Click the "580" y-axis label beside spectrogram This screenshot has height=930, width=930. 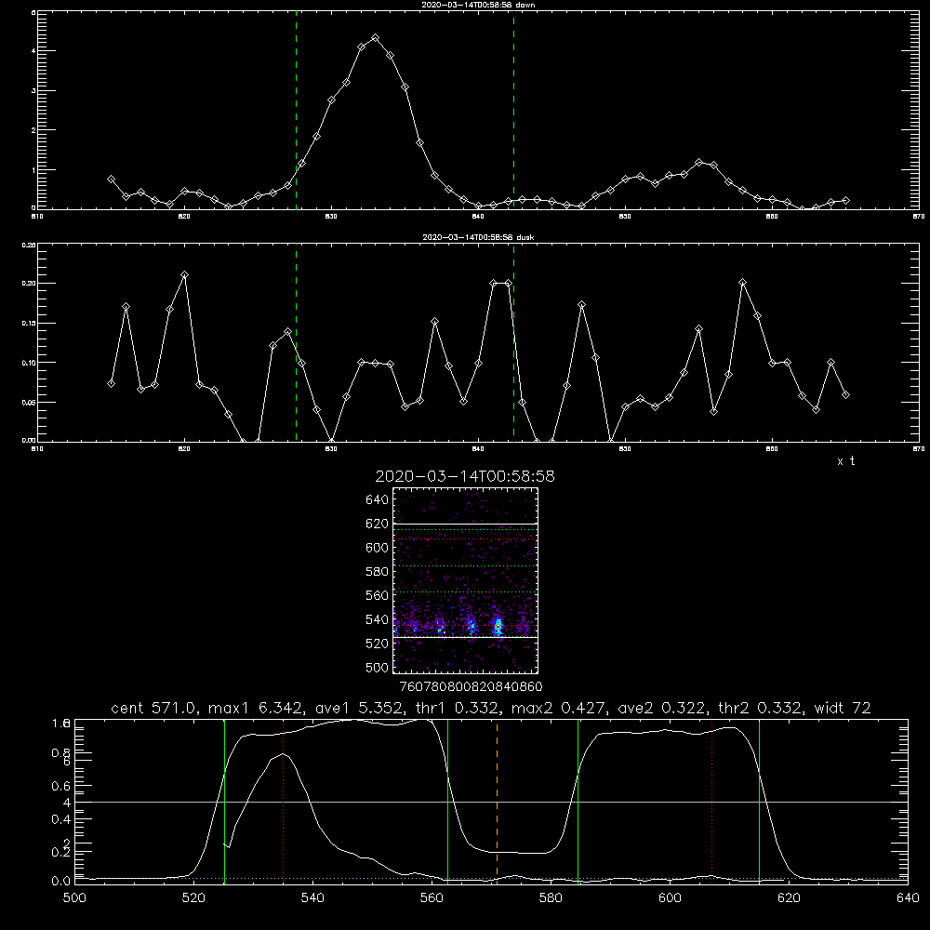pos(377,572)
